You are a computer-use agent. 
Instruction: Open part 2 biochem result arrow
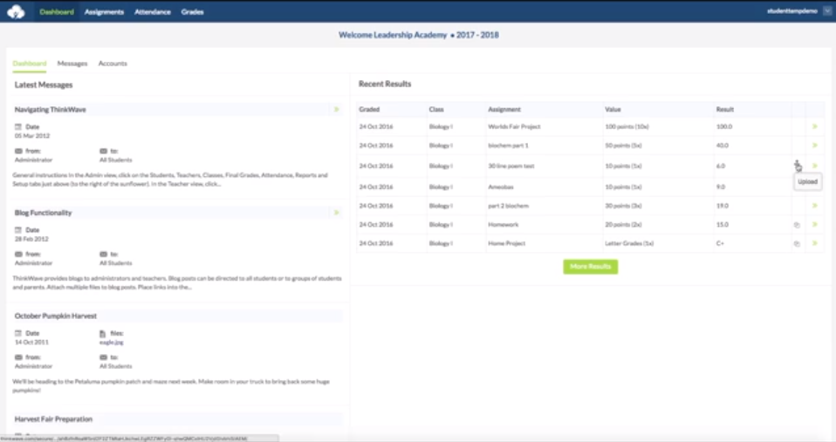click(815, 206)
